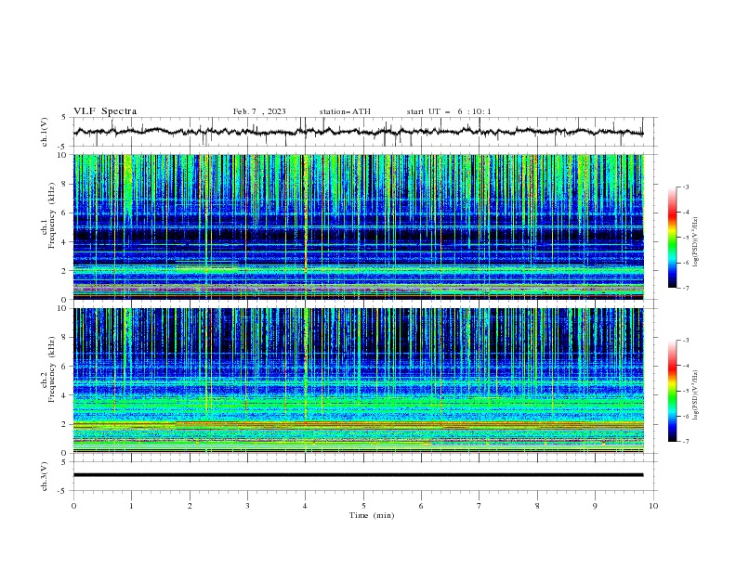This screenshot has width=736, height=568.
Task: Click the 'station=ATH' label
Action: click(345, 111)
